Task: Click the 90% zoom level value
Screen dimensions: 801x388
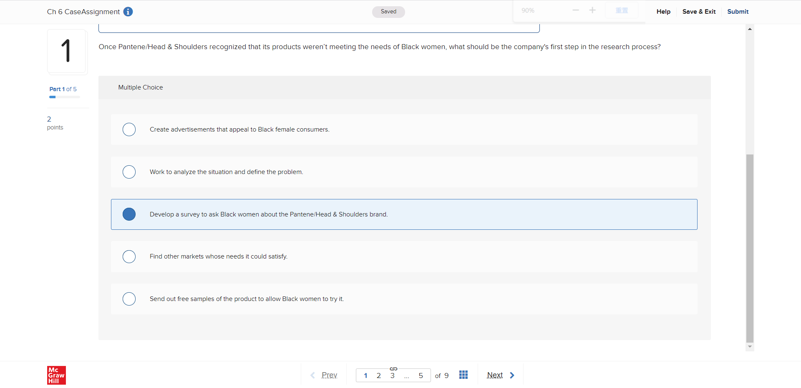Action: 528,10
